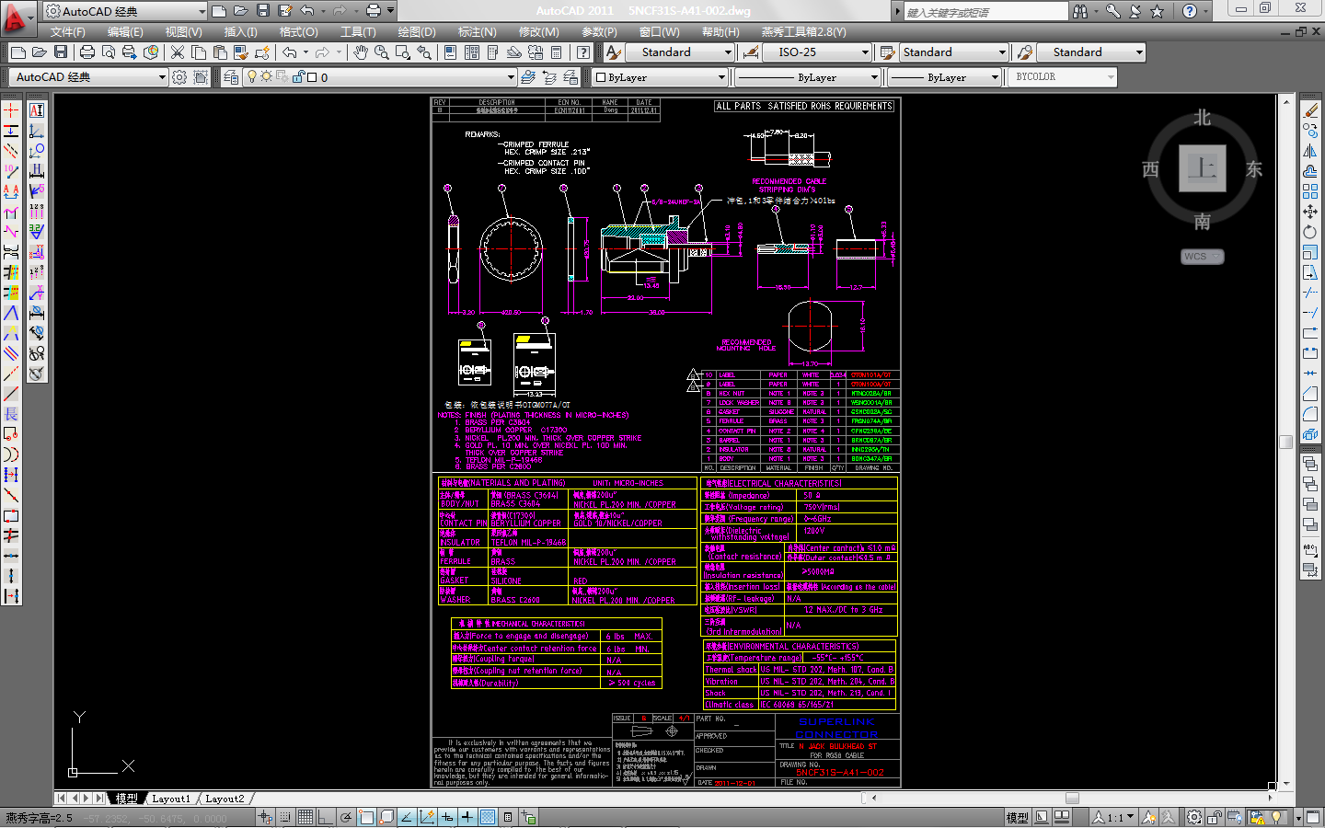Click the WCS button under the ViewCube
The image size is (1325, 828).
pos(1202,257)
